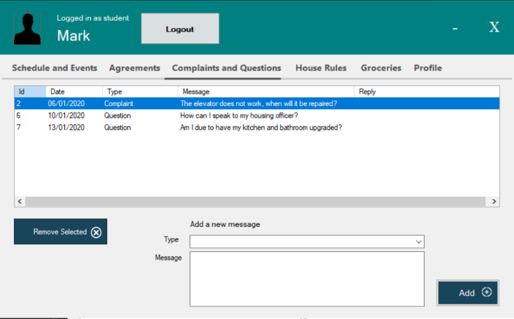This screenshot has height=319, width=514.
Task: Click the Question type in row 6
Action: click(x=117, y=116)
